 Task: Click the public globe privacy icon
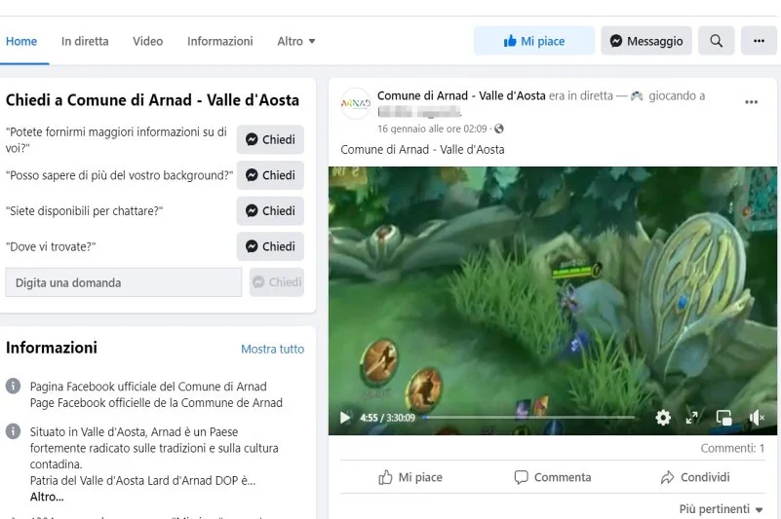pyautogui.click(x=498, y=129)
